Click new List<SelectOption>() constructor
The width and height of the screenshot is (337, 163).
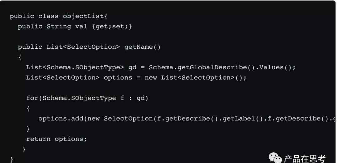pos(195,78)
